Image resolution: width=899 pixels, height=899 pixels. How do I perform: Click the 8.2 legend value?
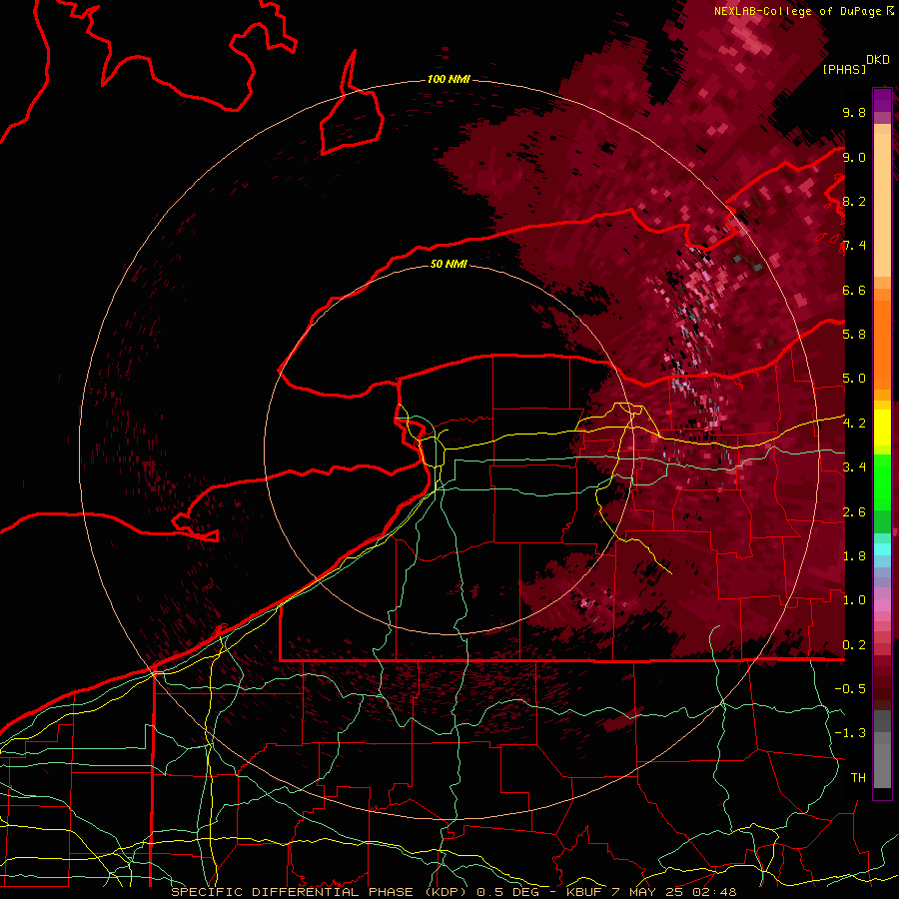(854, 201)
